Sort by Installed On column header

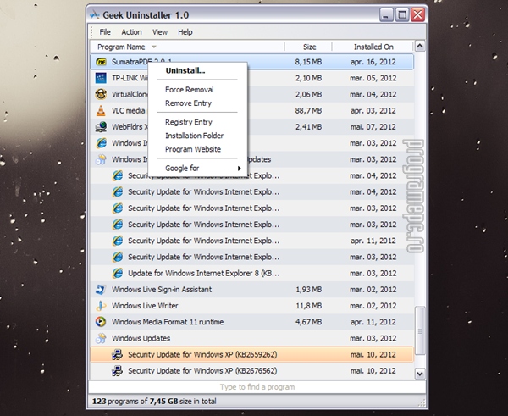pos(373,47)
